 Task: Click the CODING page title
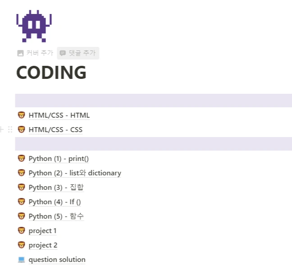[51, 73]
